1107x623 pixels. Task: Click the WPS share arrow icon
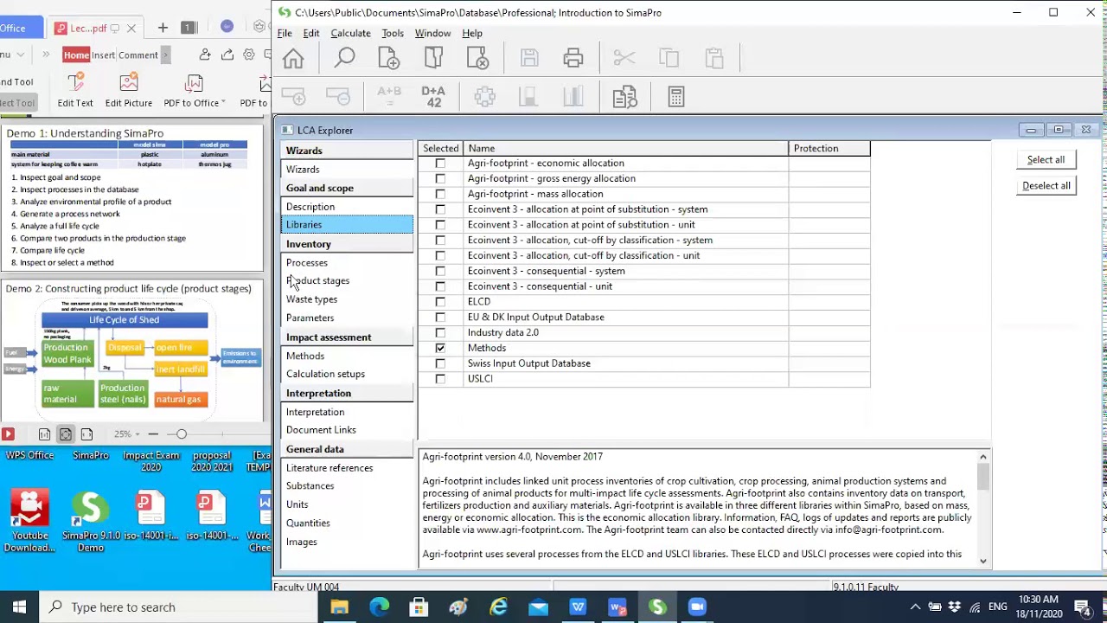pos(227,55)
